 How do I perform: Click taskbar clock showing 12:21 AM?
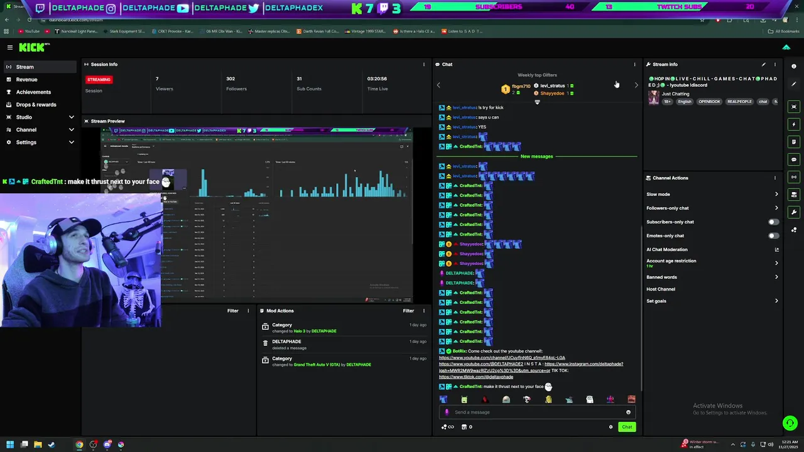pyautogui.click(x=789, y=444)
